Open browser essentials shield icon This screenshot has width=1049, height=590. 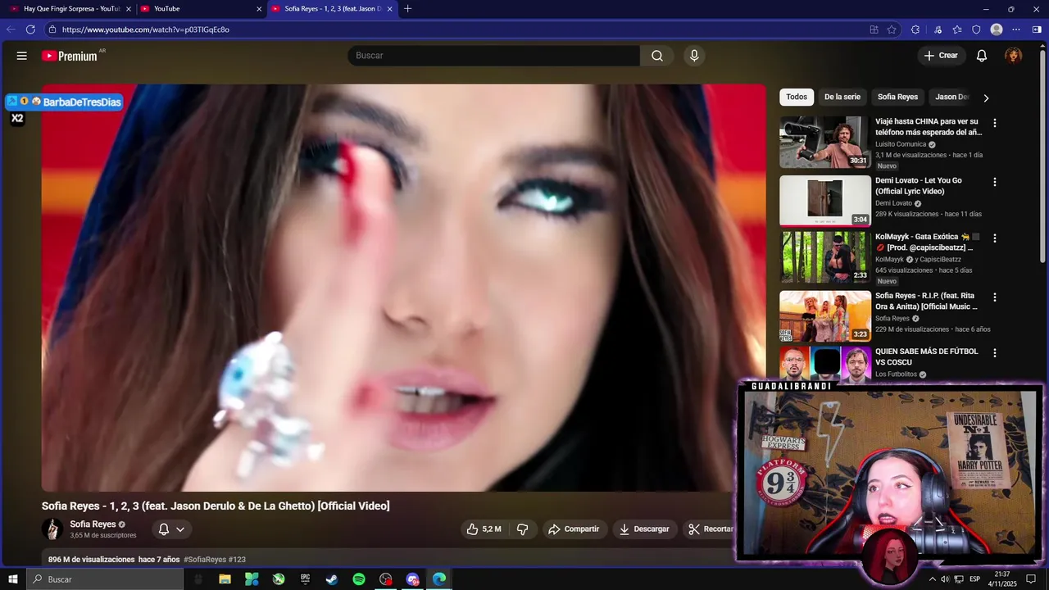click(x=976, y=29)
